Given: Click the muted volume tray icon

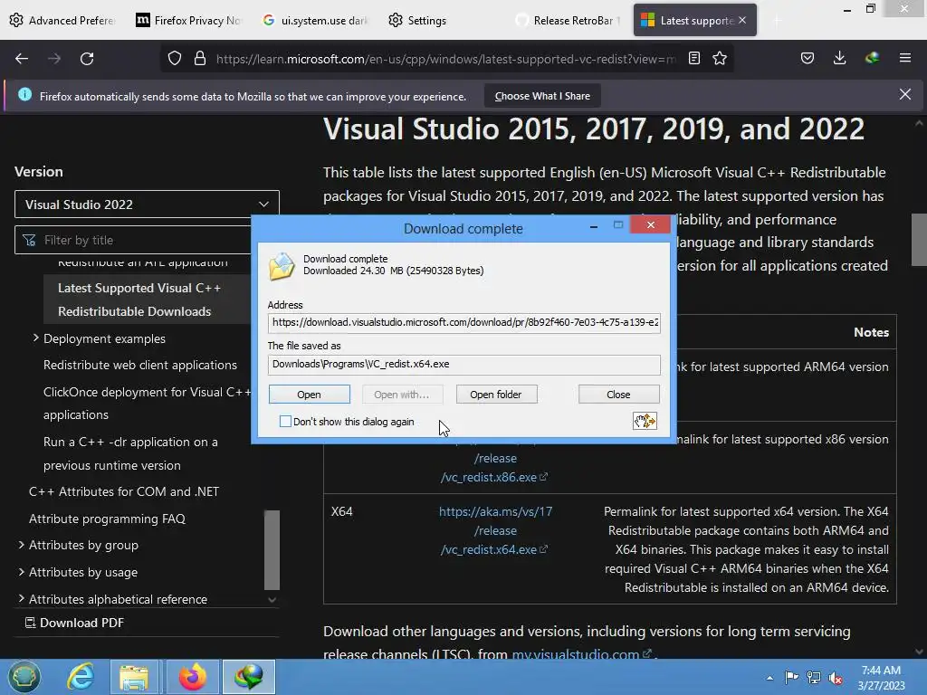Looking at the screenshot, I should pos(836,678).
